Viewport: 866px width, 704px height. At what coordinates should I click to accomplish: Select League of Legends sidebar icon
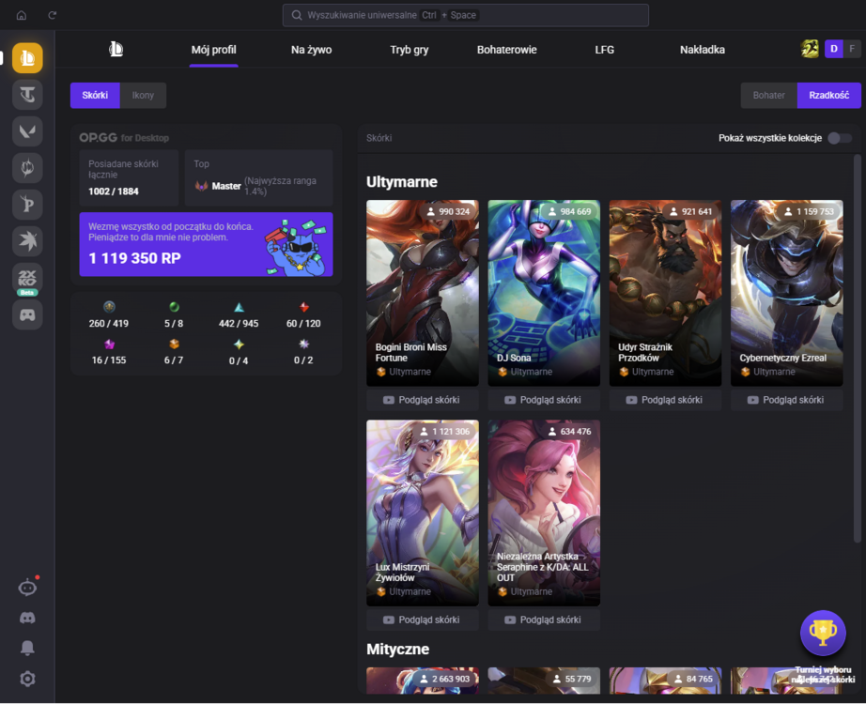27,58
